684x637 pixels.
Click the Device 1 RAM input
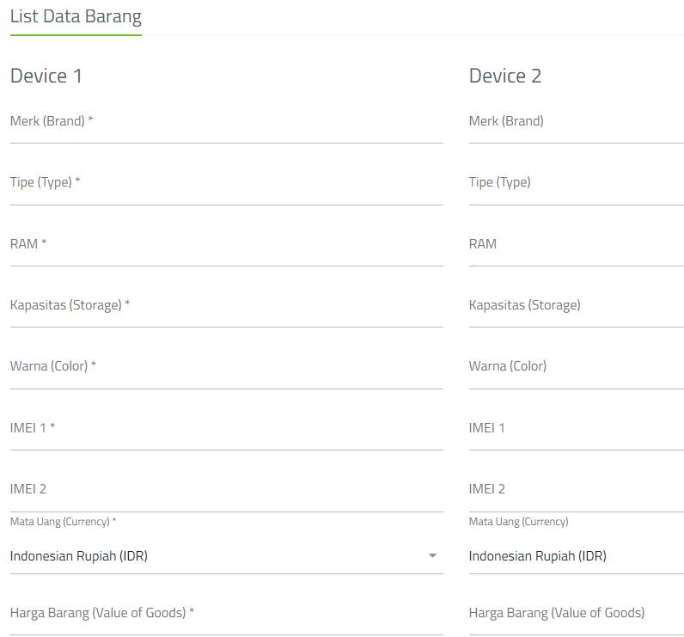pyautogui.click(x=226, y=245)
